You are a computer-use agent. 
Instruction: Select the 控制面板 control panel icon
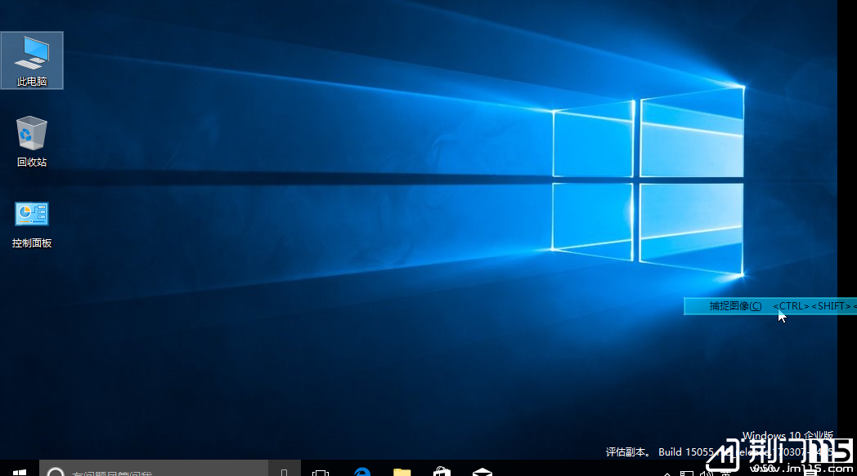(32, 225)
